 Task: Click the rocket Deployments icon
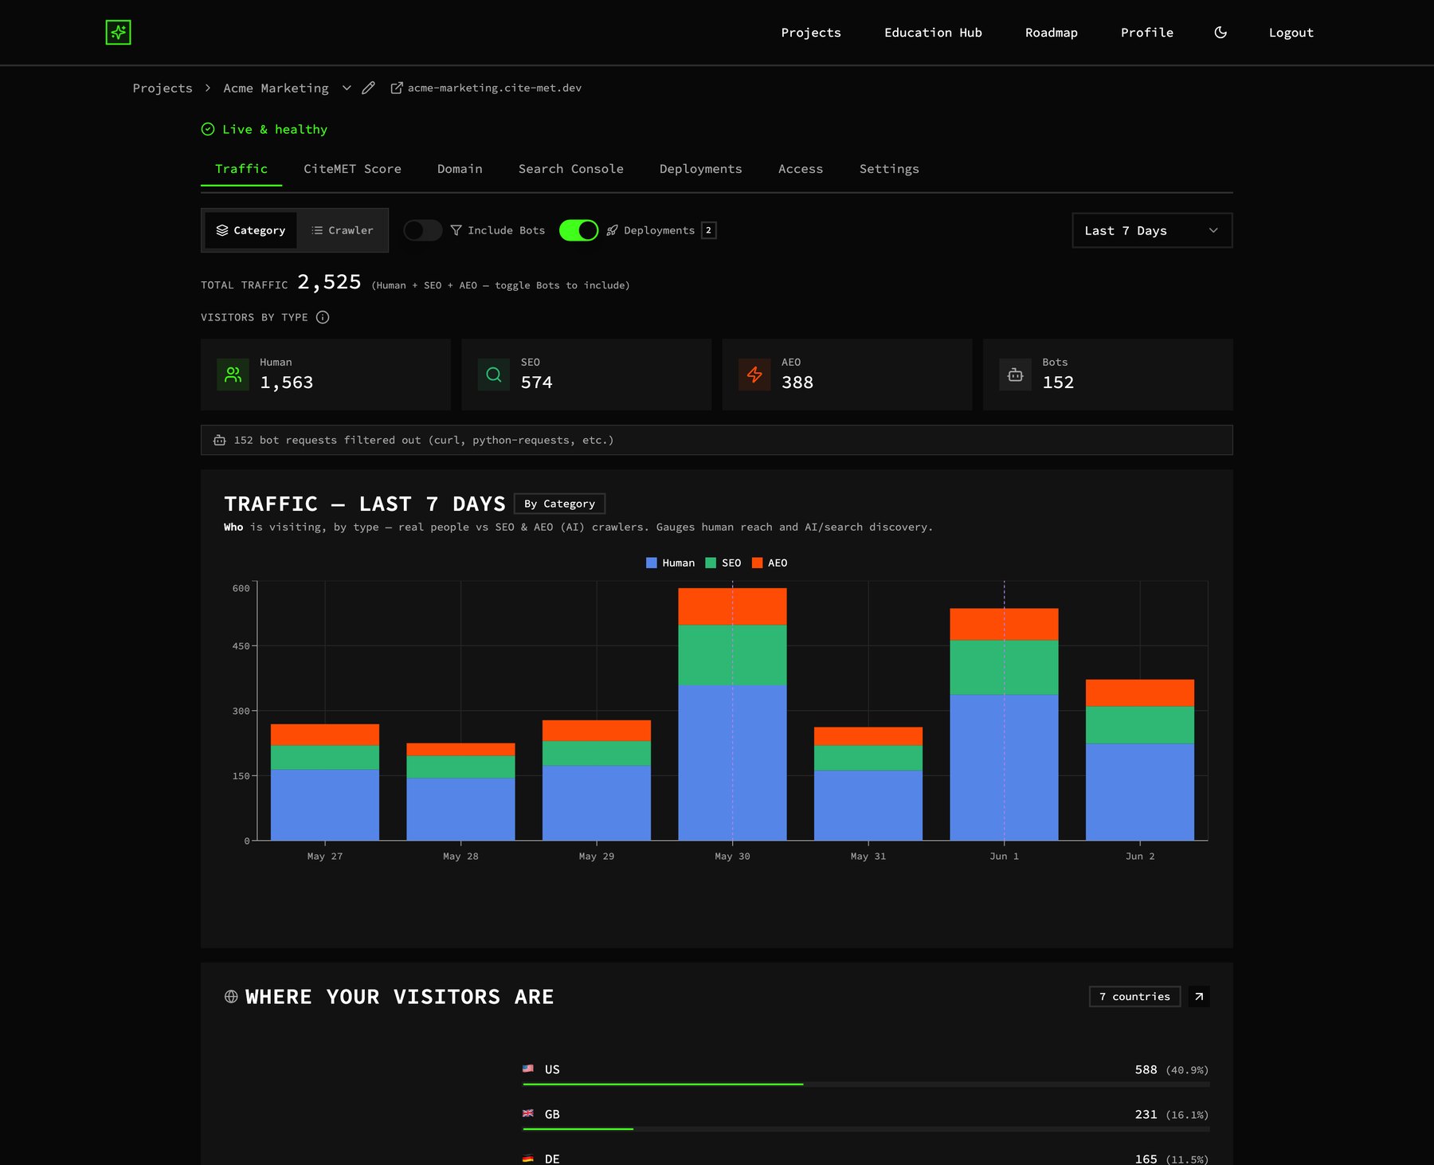coord(612,230)
